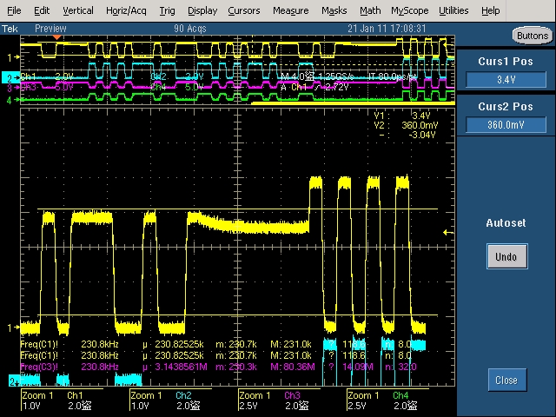
Task: Open the Display menu
Action: pos(202,10)
